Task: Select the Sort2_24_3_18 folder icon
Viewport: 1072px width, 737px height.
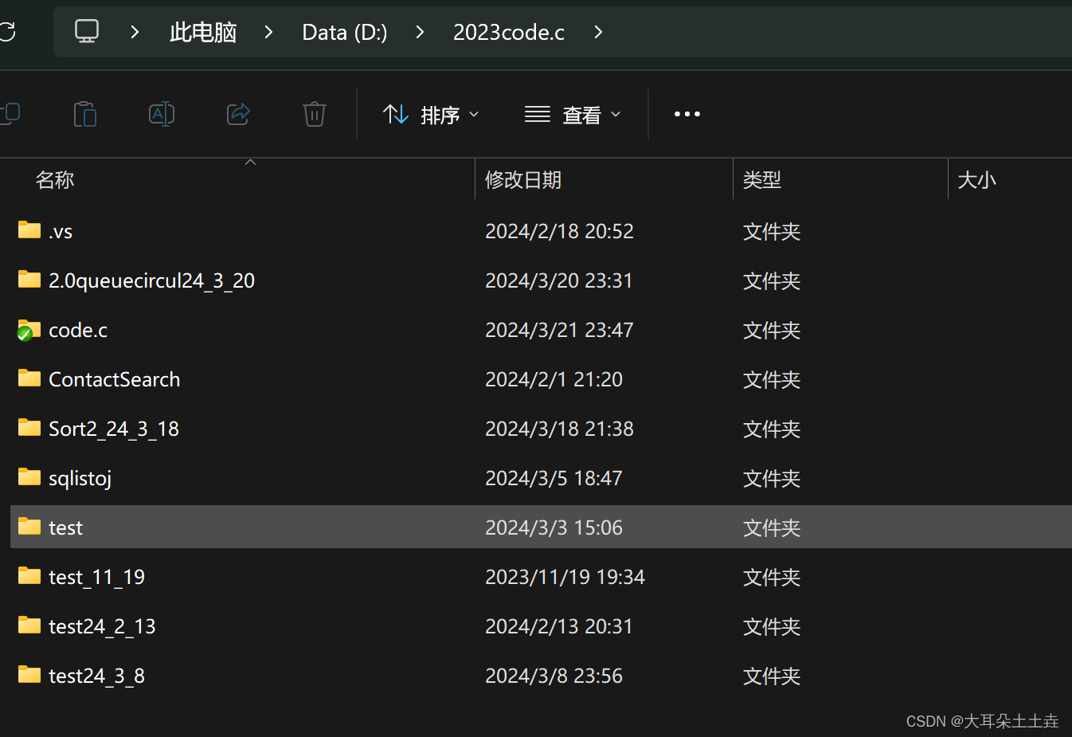Action: (29, 428)
